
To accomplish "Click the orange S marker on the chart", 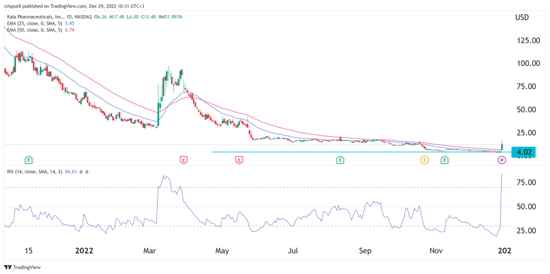I will [424, 160].
